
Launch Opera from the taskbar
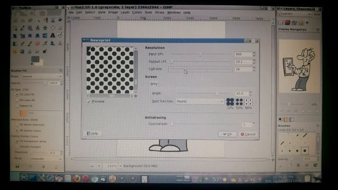click(x=86, y=178)
